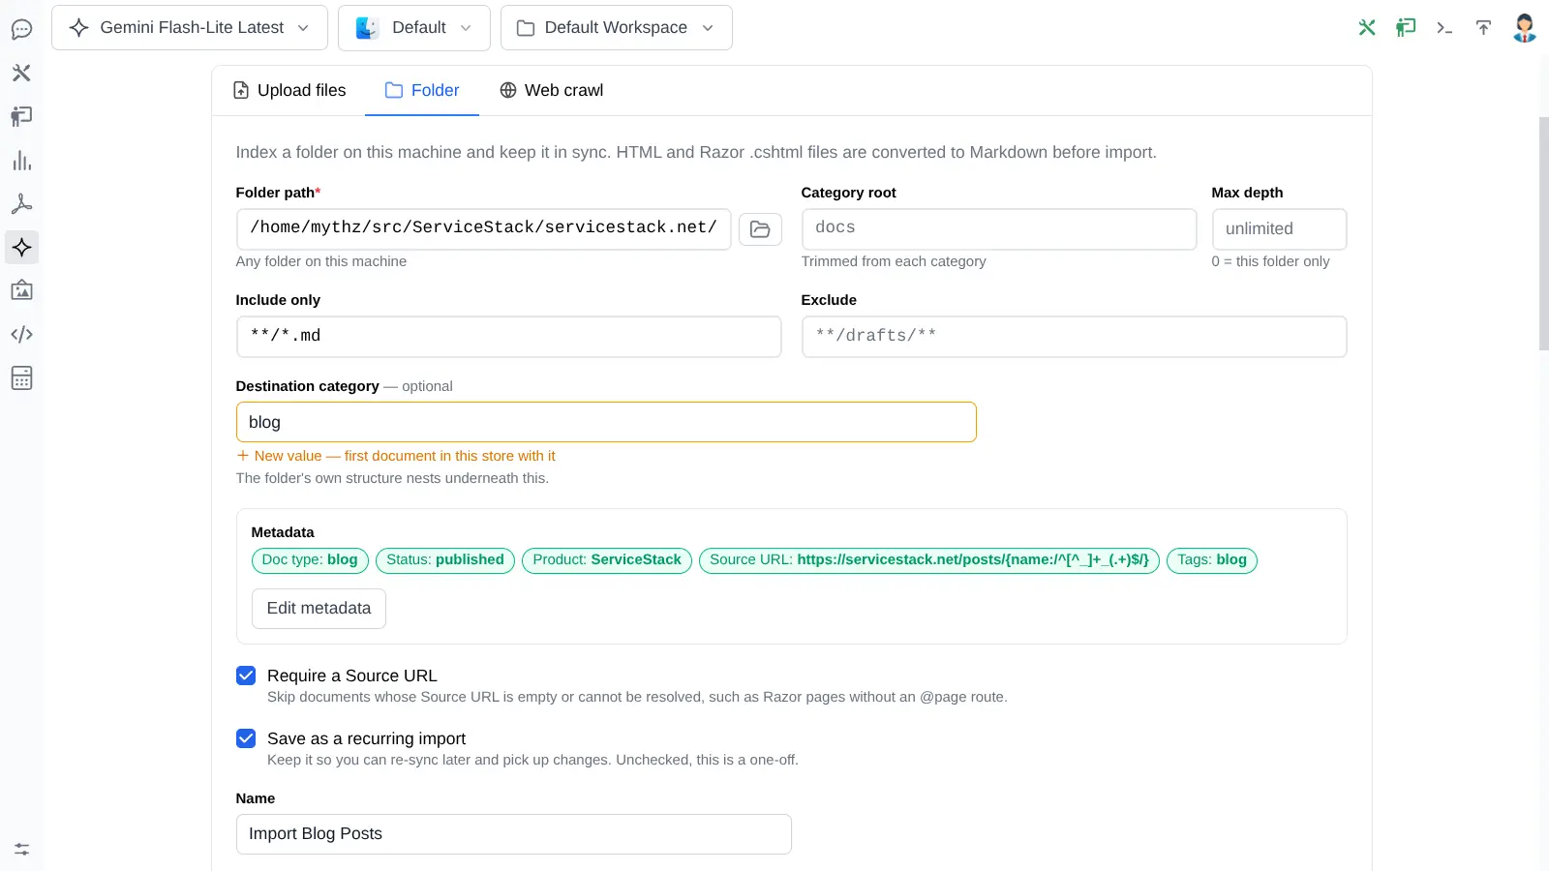Click the page vertical scrollbar
This screenshot has width=1549, height=871.
[x=1543, y=232]
